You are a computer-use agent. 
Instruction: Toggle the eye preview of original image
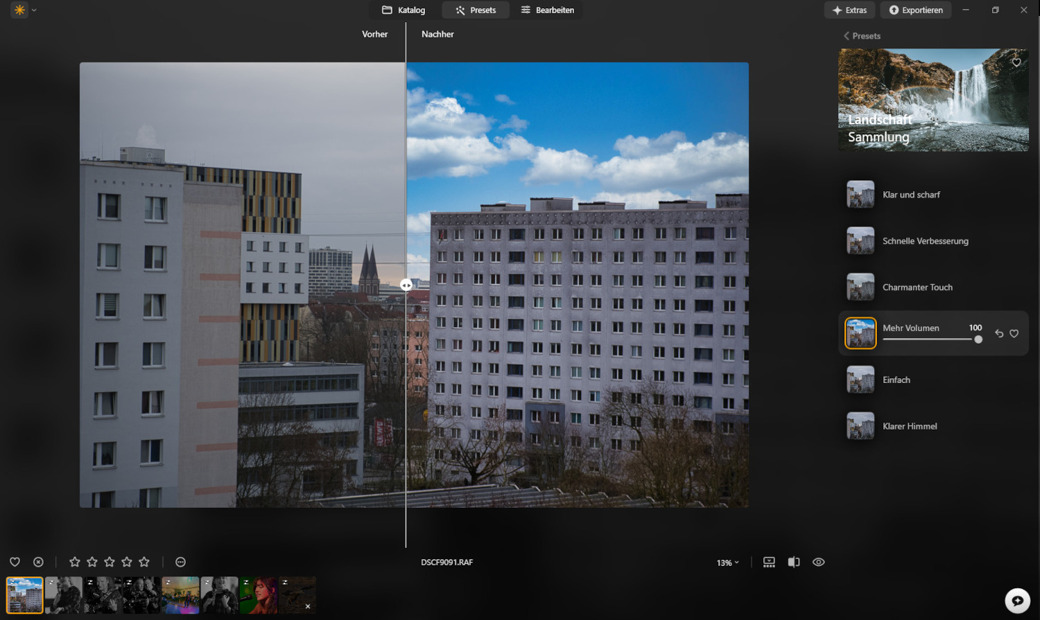point(818,562)
